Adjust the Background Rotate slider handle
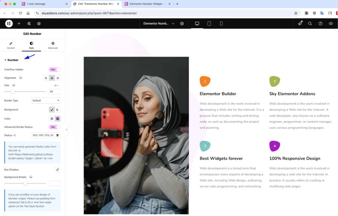The height and width of the screenshot is (216, 338). coord(25,183)
